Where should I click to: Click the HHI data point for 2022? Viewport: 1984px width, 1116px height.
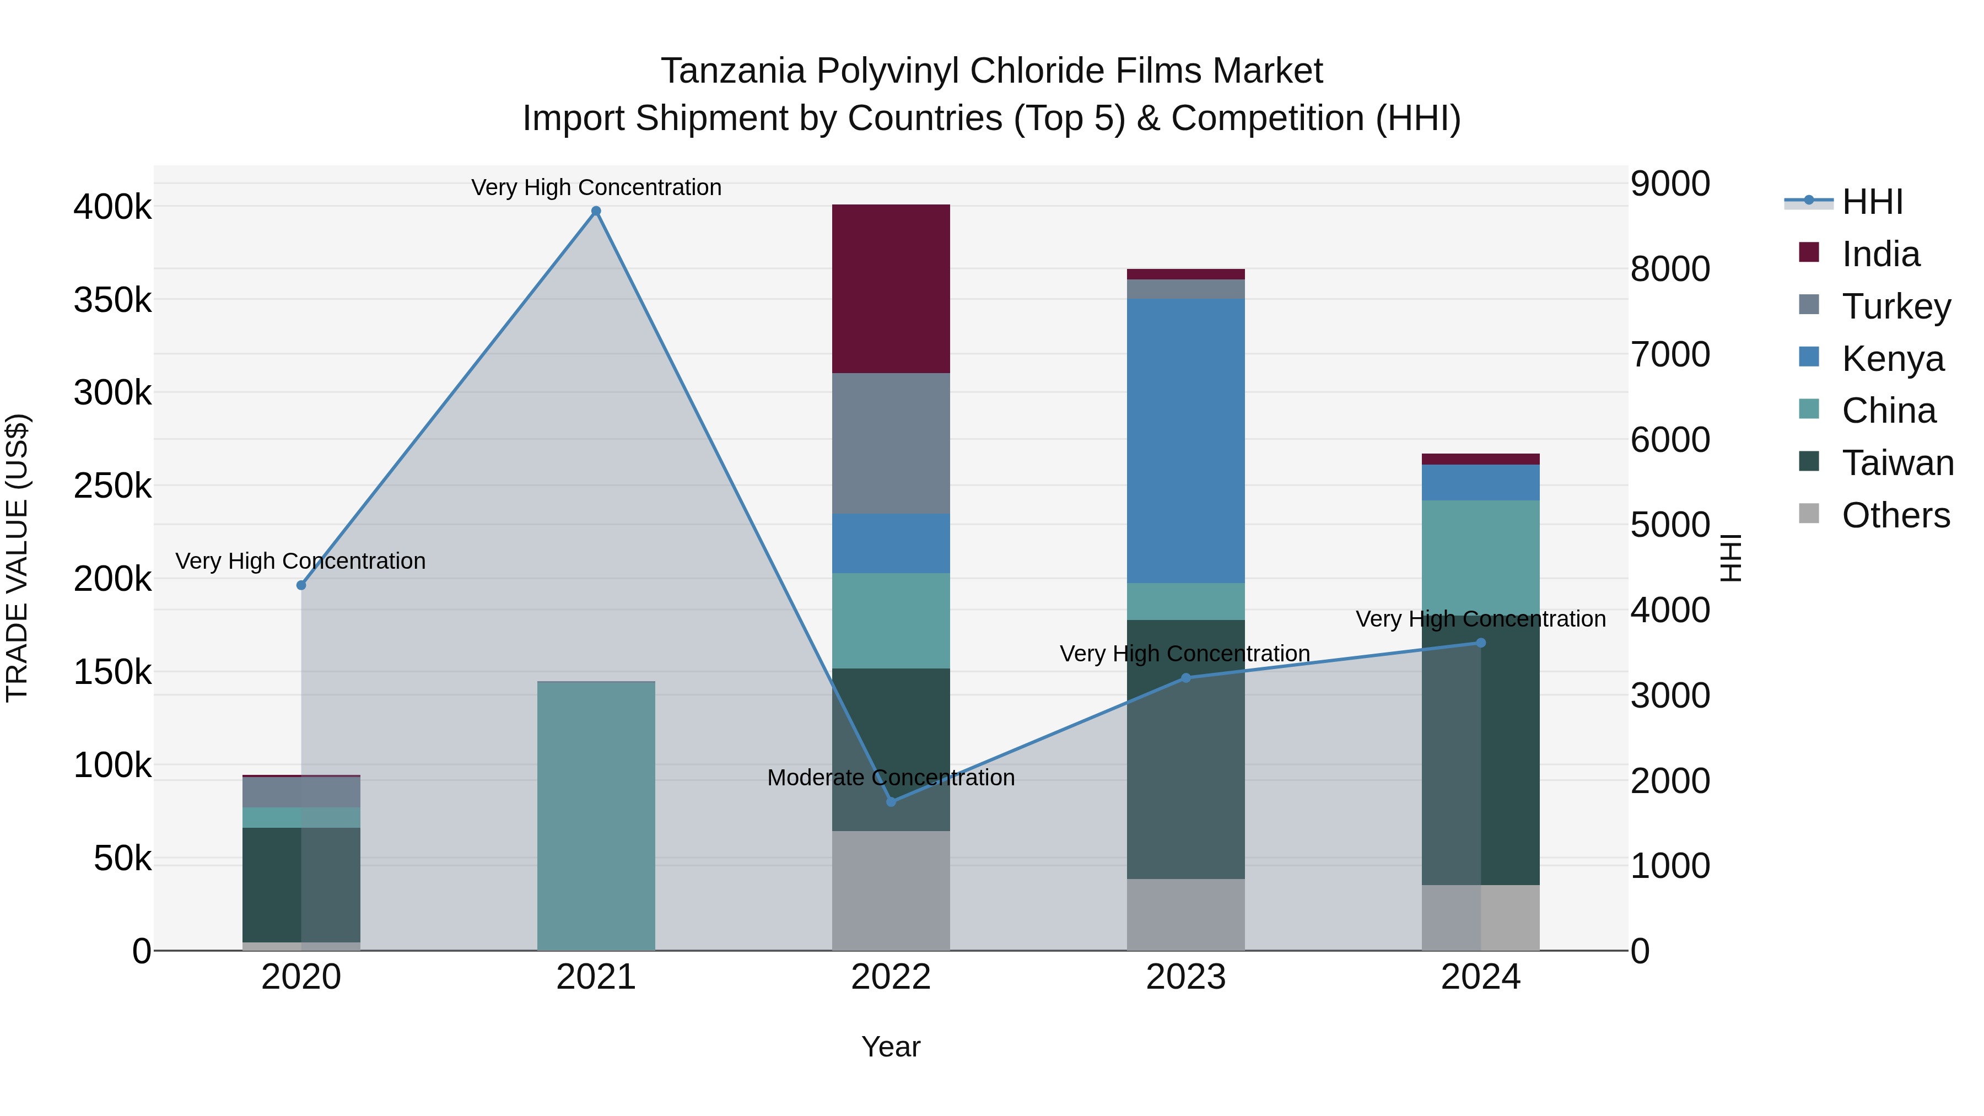[x=891, y=802]
